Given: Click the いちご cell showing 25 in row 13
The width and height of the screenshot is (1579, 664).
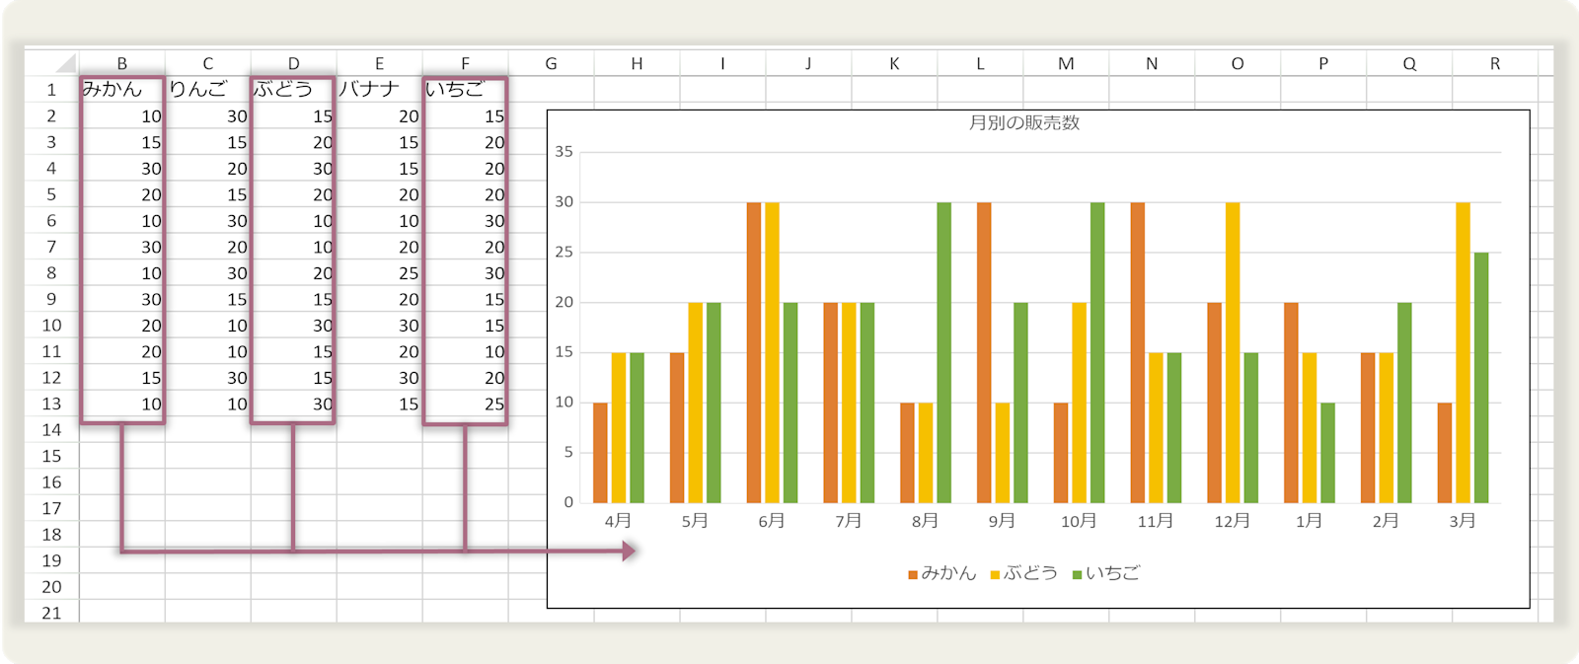Looking at the screenshot, I should tap(465, 404).
